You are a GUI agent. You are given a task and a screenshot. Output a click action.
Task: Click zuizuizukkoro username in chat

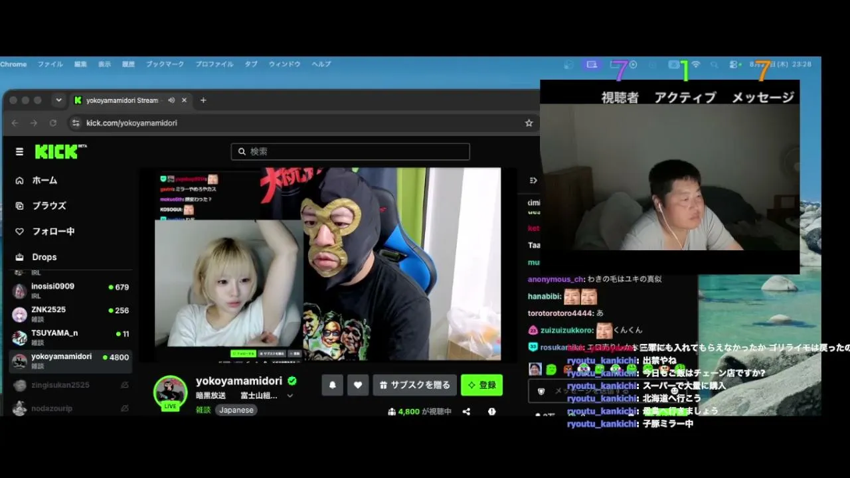point(566,330)
